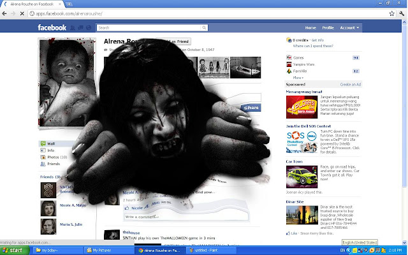Click the Facebook search field
The image size is (408, 255).
(x=149, y=27)
